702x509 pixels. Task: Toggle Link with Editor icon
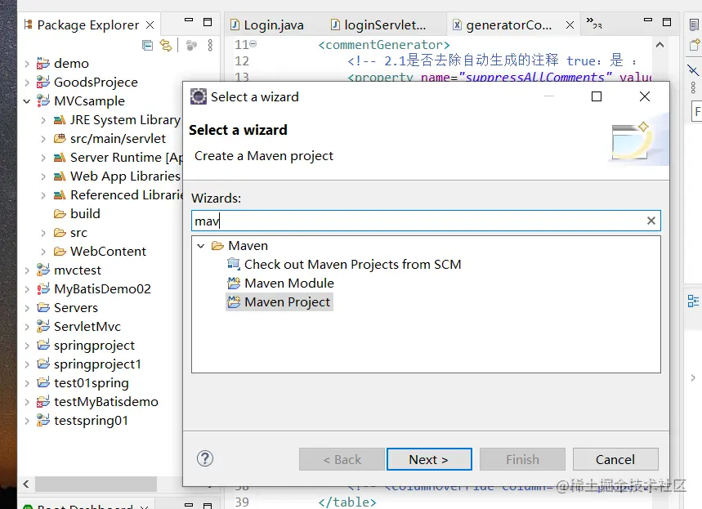point(166,45)
